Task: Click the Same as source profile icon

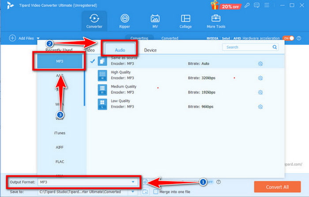Action: point(102,61)
